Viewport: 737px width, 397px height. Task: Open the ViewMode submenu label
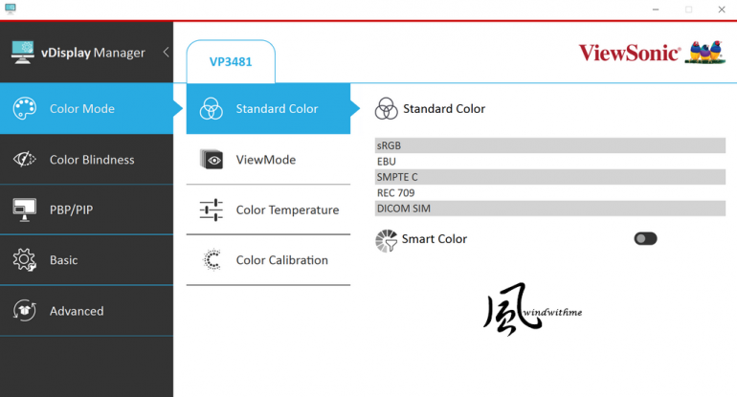[266, 160]
